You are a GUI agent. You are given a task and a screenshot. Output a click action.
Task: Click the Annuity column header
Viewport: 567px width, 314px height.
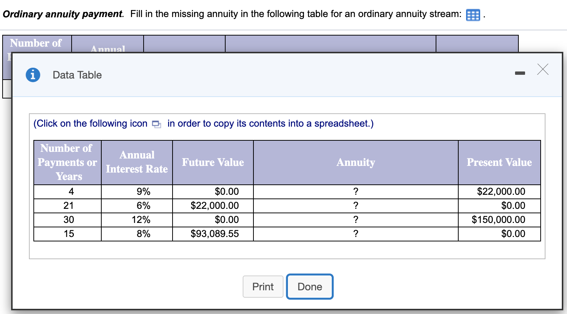click(x=355, y=162)
